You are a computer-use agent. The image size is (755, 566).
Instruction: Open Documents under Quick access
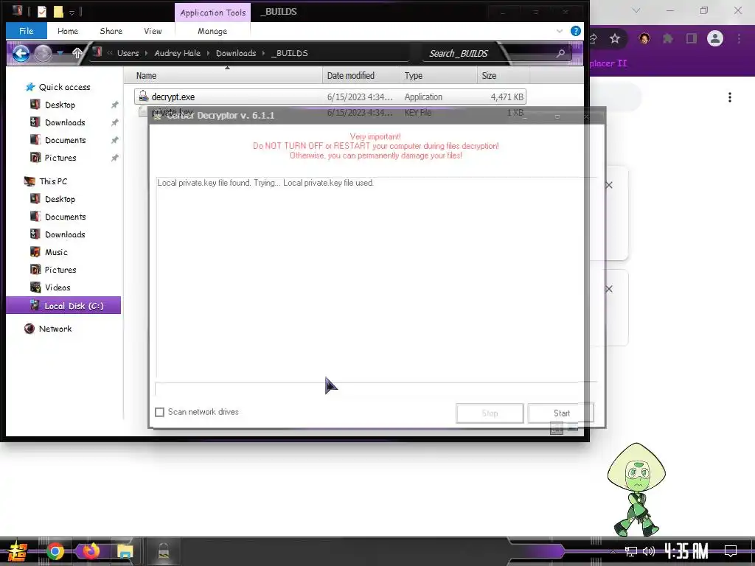pyautogui.click(x=66, y=141)
